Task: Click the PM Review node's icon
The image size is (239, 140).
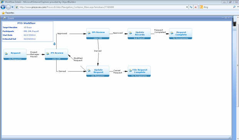Action: tap(48, 54)
